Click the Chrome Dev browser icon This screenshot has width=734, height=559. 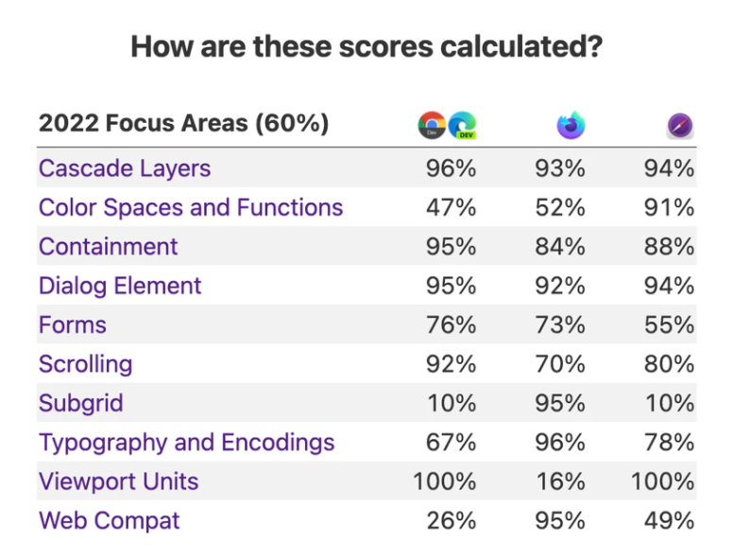432,125
